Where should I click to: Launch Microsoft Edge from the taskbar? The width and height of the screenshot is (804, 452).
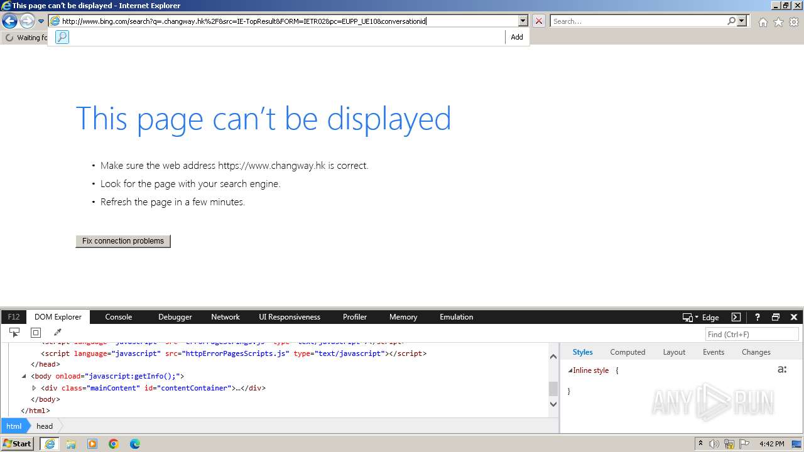[x=135, y=444]
